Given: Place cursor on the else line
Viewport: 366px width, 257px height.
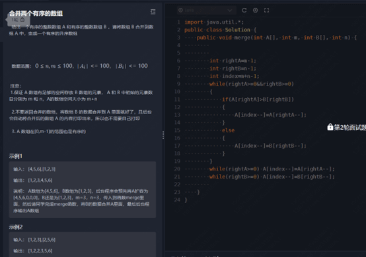Looking at the screenshot, I should click(228, 130).
